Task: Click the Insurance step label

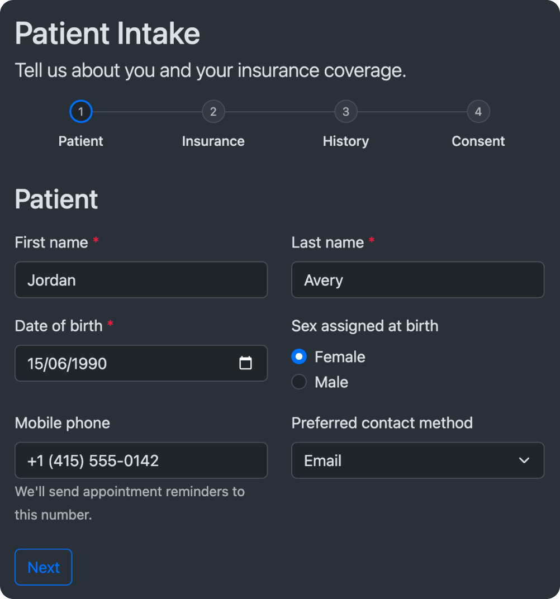Action: tap(213, 141)
